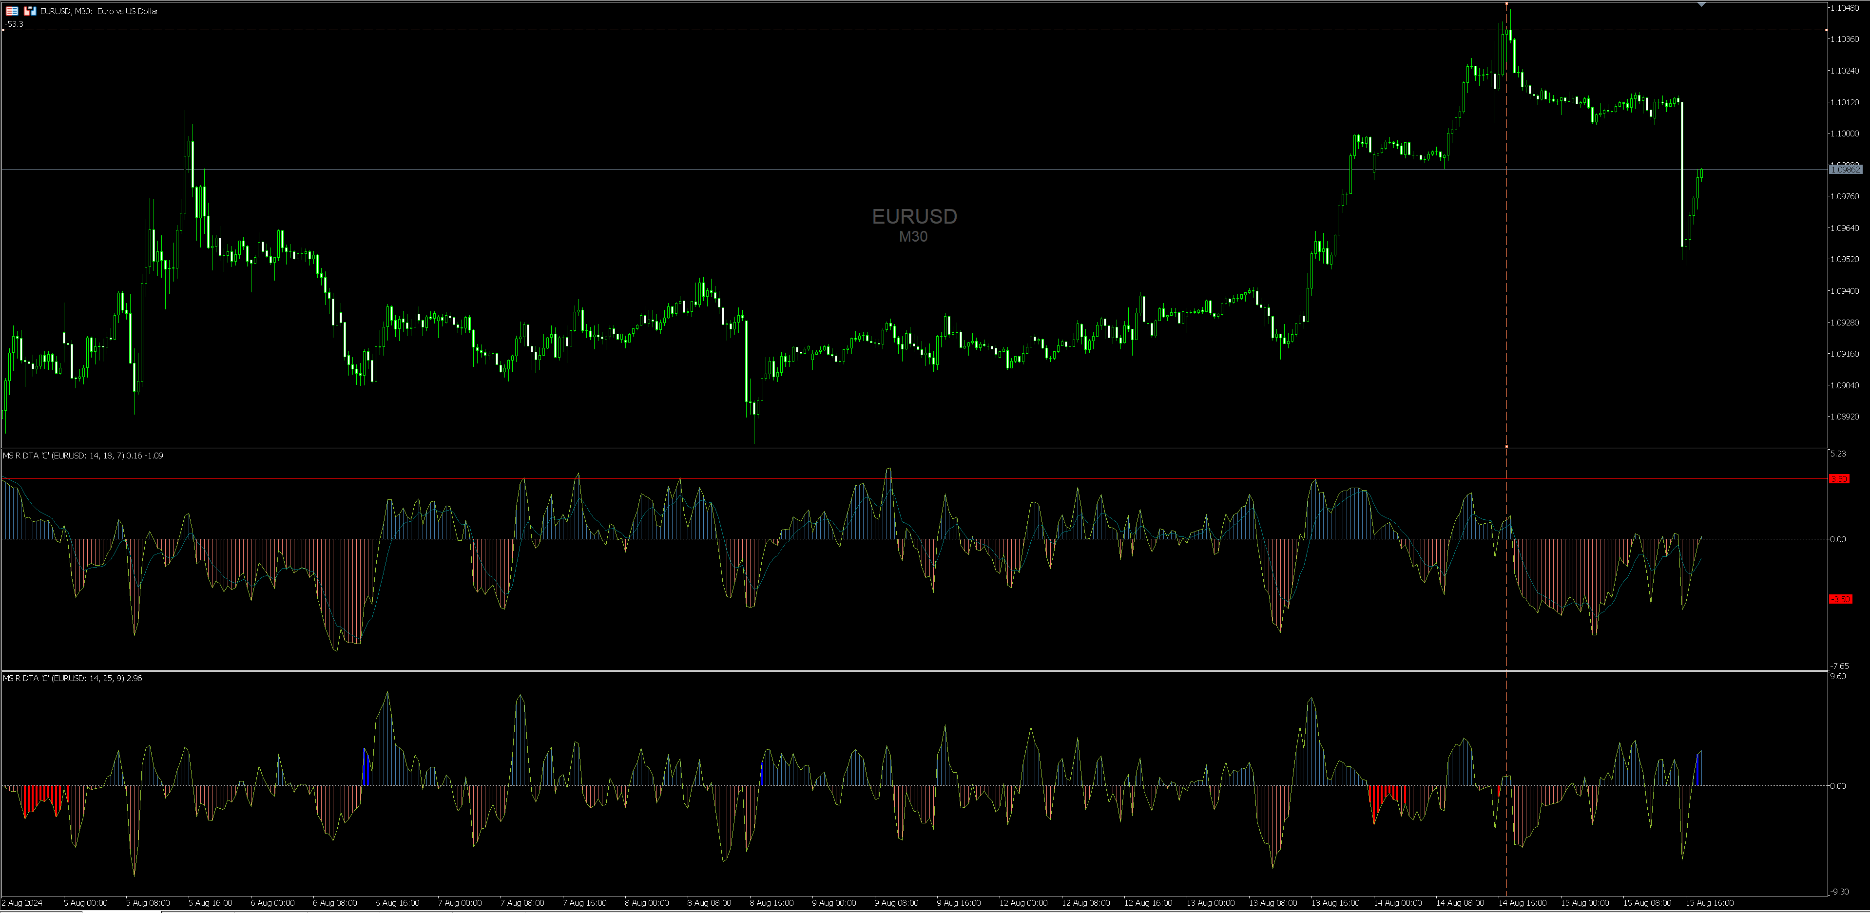Click the current price label 1.09862
The image size is (1870, 913).
coord(1845,169)
